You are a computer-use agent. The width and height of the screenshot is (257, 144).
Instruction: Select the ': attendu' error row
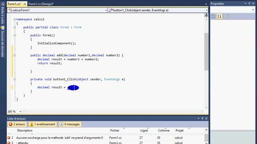tap(106, 143)
